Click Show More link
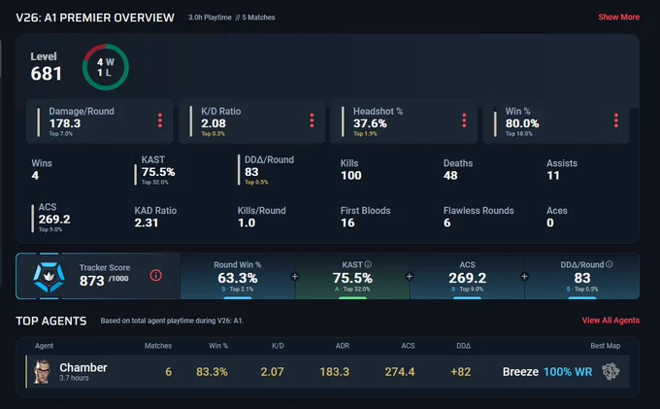 pos(619,17)
